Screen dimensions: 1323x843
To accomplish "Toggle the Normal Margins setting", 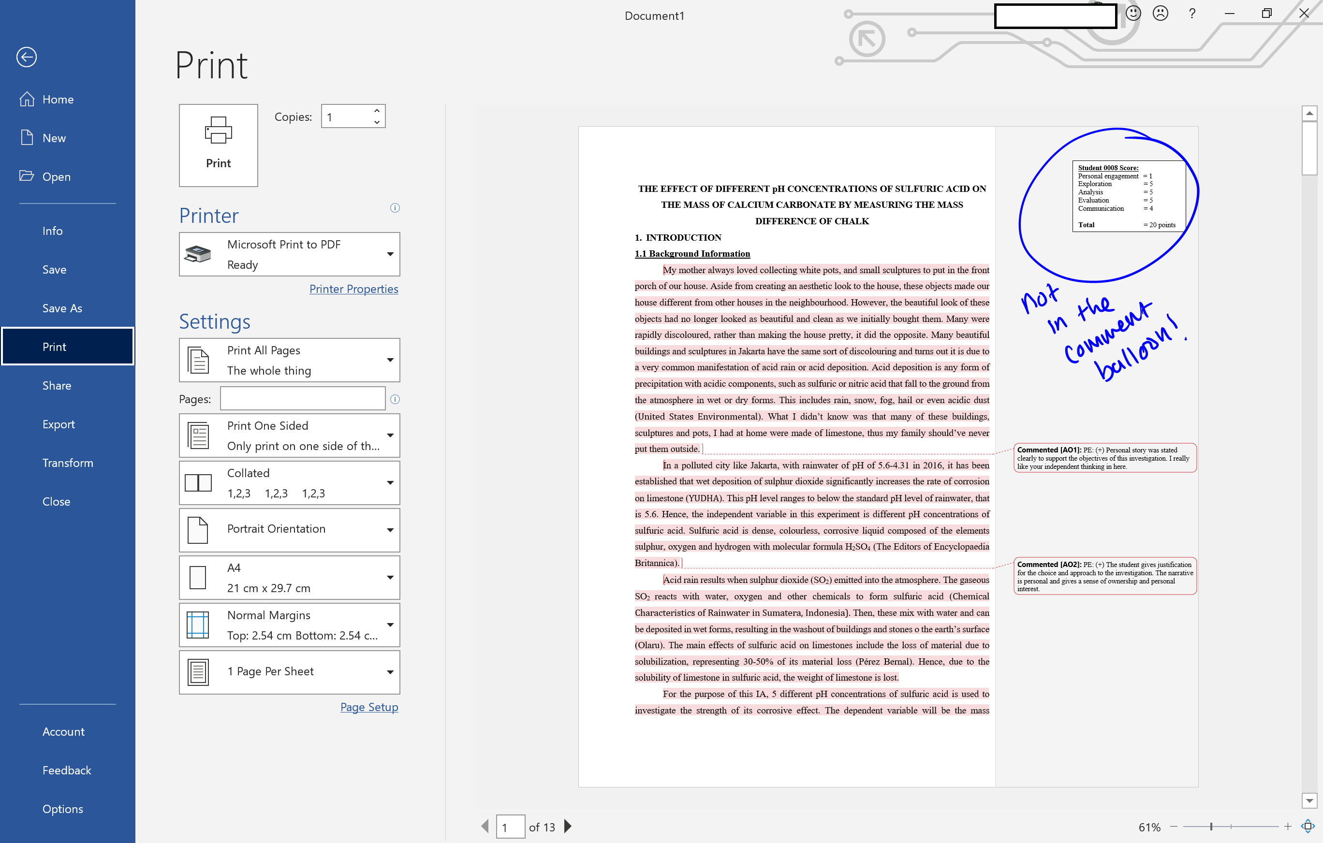I will [287, 625].
